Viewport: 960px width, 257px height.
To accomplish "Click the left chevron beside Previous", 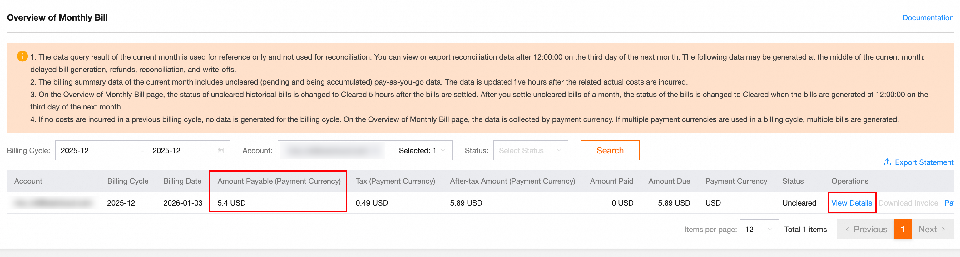I will point(847,230).
